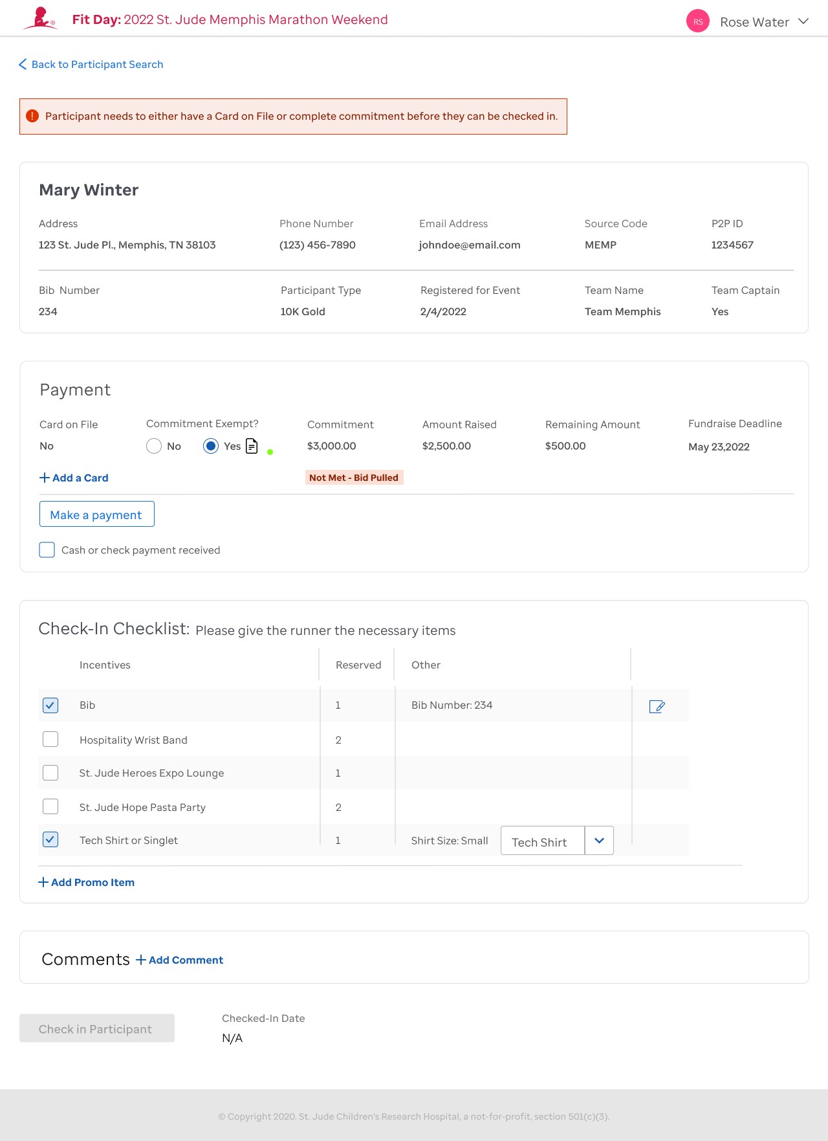Click the green status dot
Image resolution: width=828 pixels, height=1141 pixels.
pos(270,452)
